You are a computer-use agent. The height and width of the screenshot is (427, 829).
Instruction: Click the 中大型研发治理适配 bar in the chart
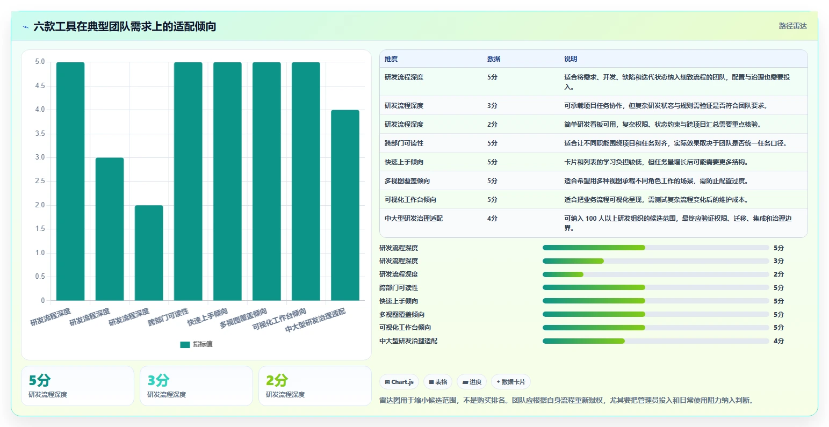click(345, 205)
